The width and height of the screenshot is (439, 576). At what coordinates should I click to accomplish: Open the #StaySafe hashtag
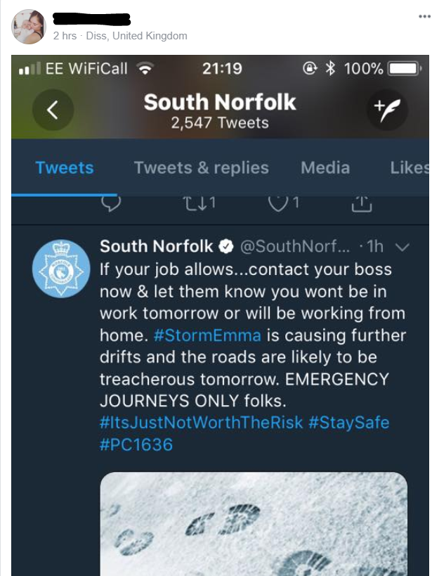click(348, 423)
